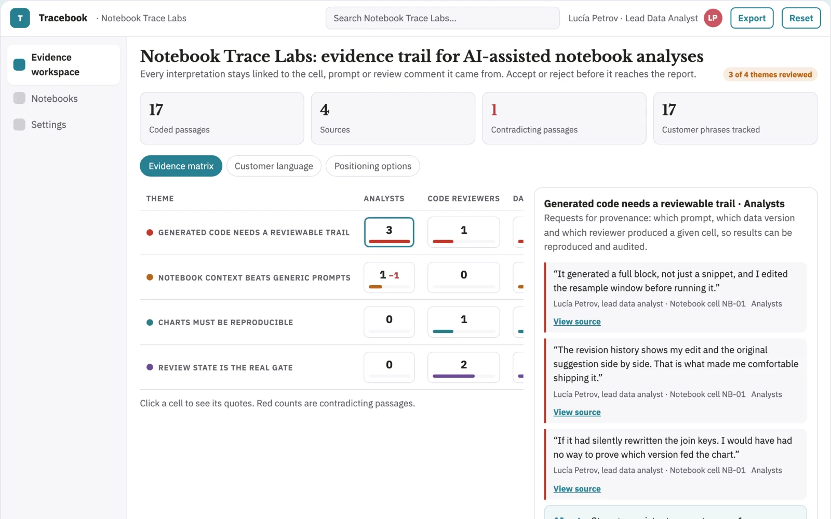831x519 pixels.
Task: Click the Code Reviewers column header
Action: [464, 198]
